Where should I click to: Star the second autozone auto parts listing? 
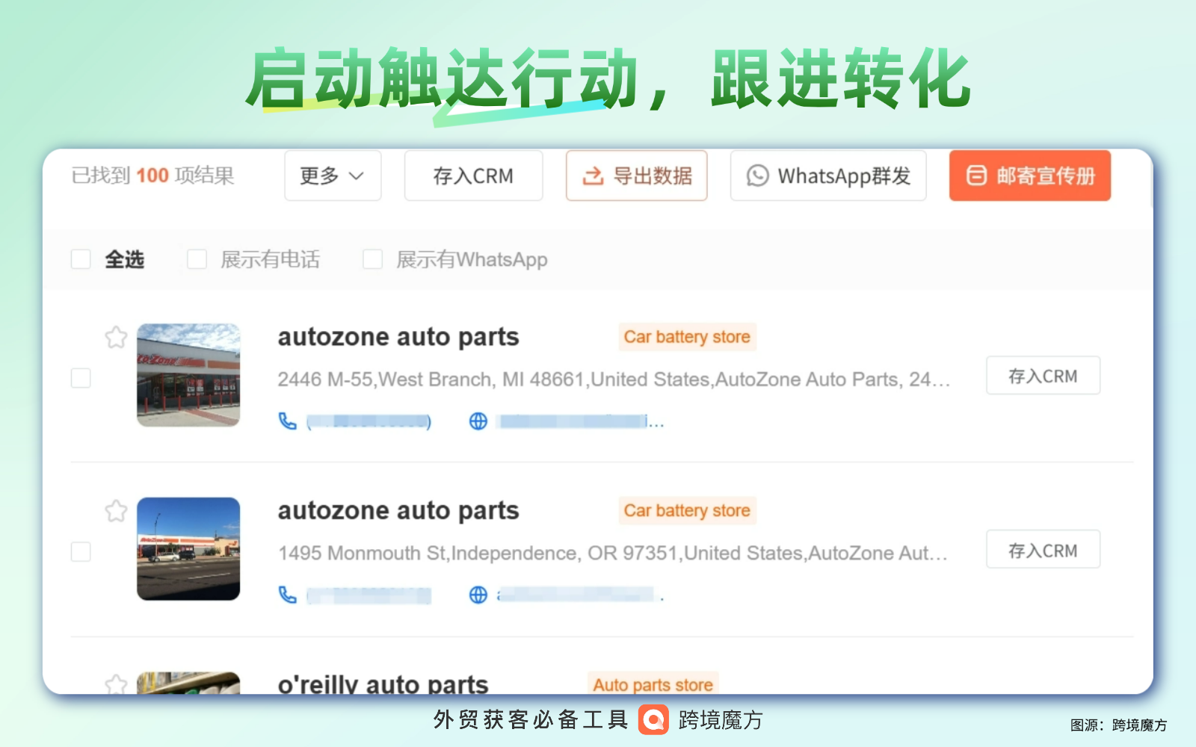116,512
